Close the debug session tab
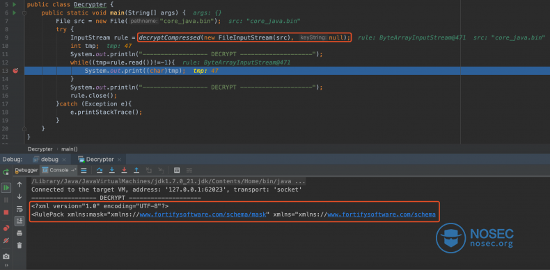 64,160
